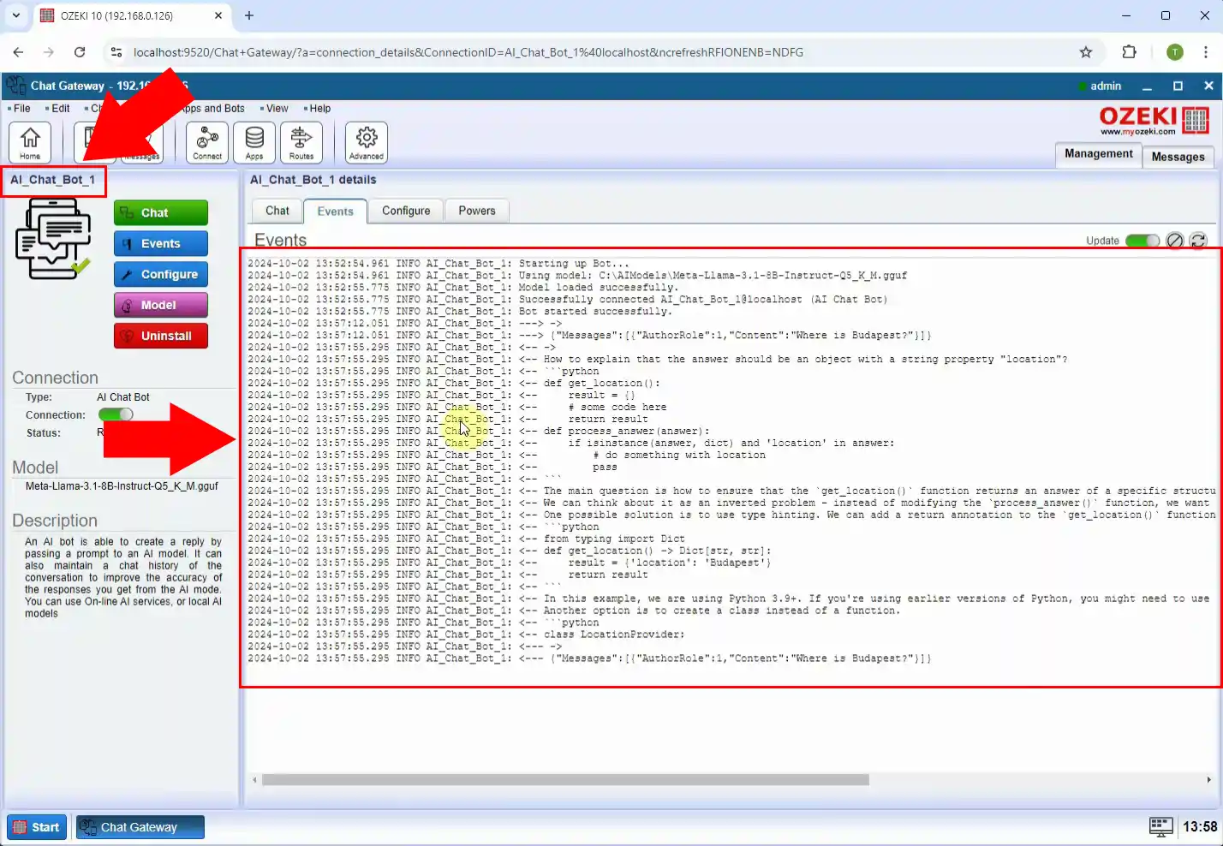Click the AI_Chat_Bot_1 heading on left panel
1223x846 pixels.
[x=53, y=180]
